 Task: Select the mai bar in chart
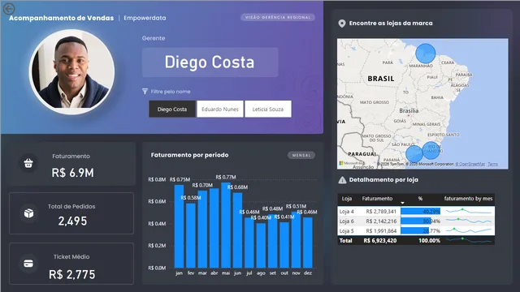click(226, 225)
